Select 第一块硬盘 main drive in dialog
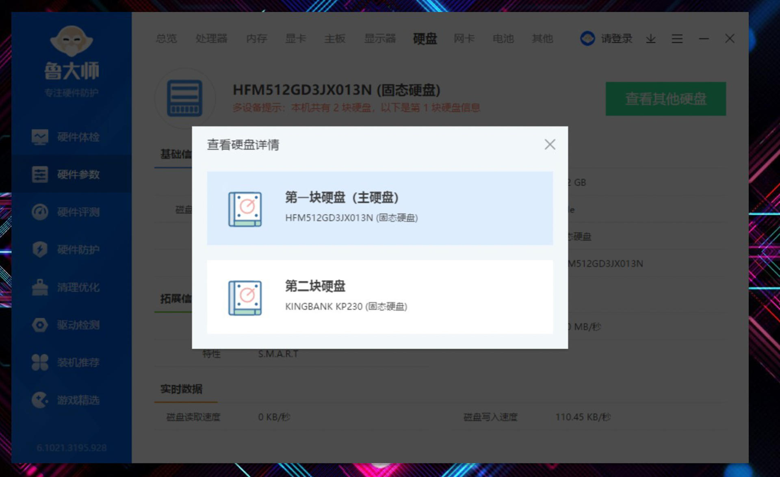This screenshot has width=780, height=477. tap(379, 208)
